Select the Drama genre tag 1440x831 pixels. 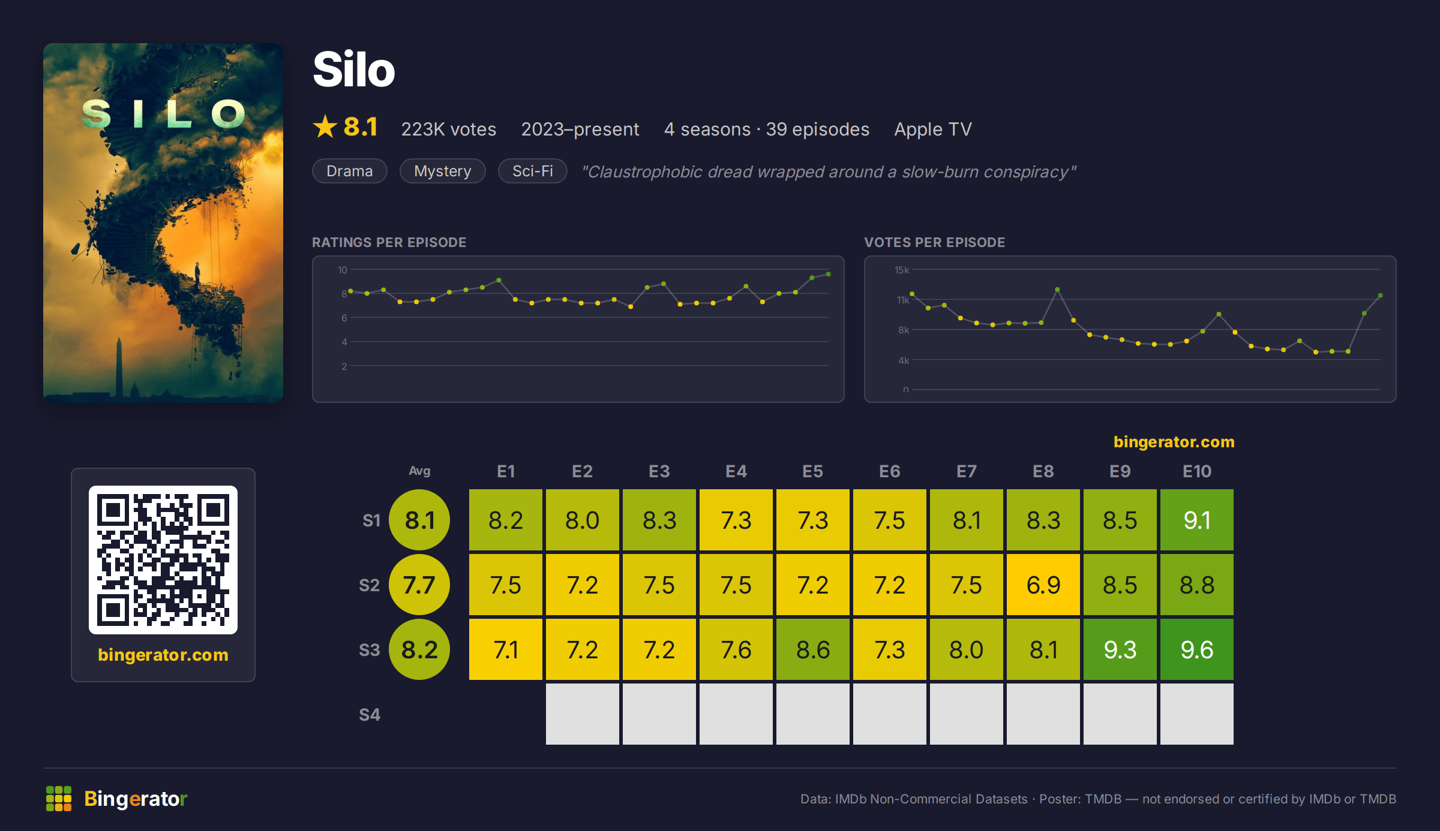click(350, 171)
